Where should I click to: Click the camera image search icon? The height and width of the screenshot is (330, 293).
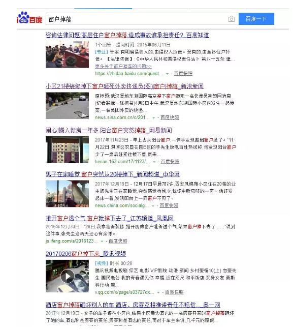(x=231, y=19)
